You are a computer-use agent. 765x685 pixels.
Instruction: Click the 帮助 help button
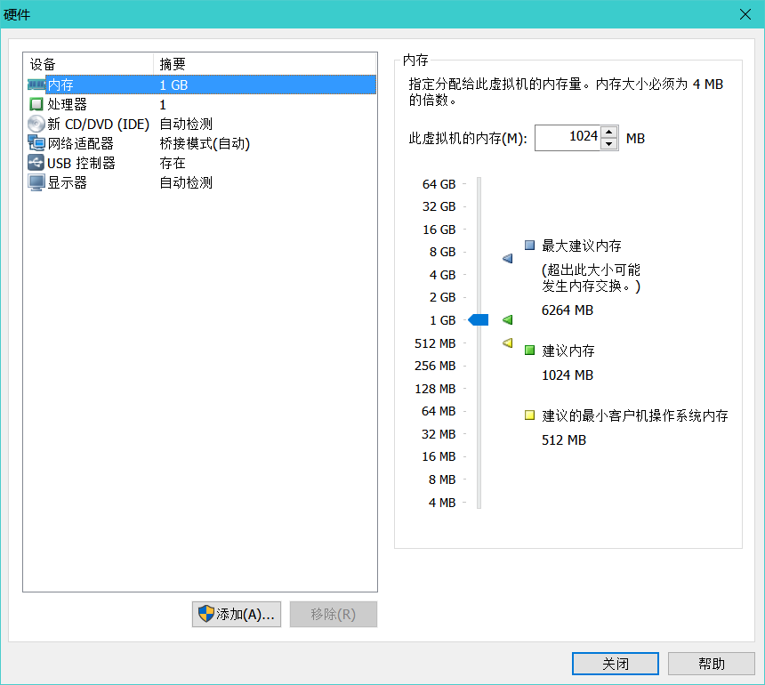tap(712, 664)
